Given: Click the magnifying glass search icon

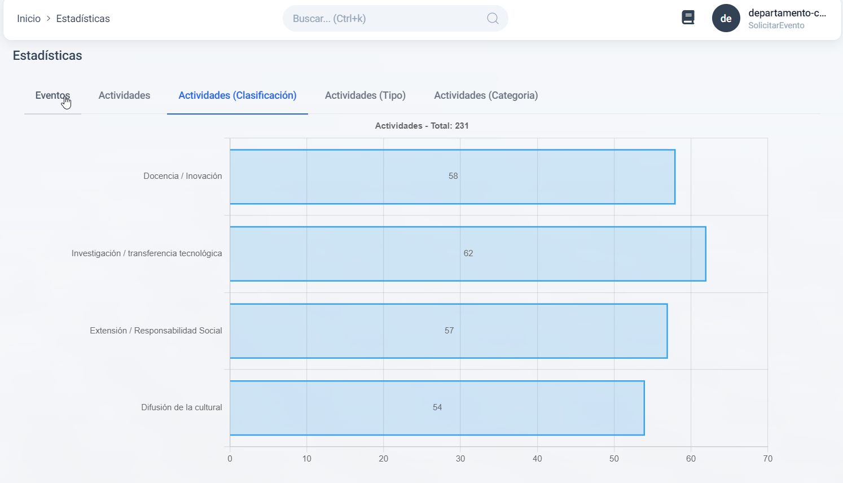Looking at the screenshot, I should point(492,19).
